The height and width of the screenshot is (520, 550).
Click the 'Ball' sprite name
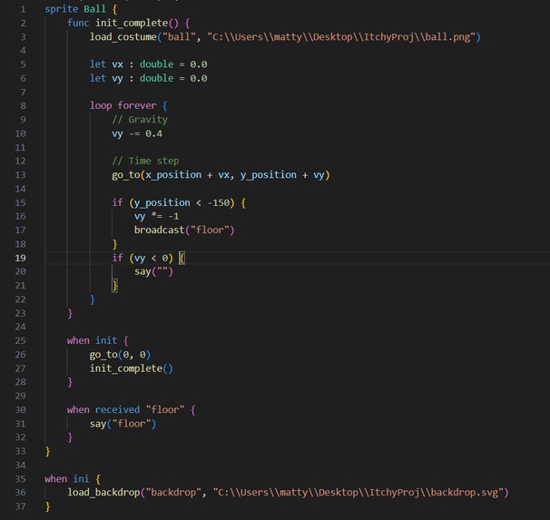tap(94, 9)
